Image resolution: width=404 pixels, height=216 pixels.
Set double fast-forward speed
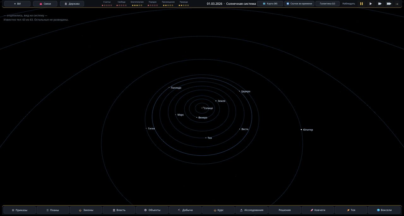tap(380, 4)
